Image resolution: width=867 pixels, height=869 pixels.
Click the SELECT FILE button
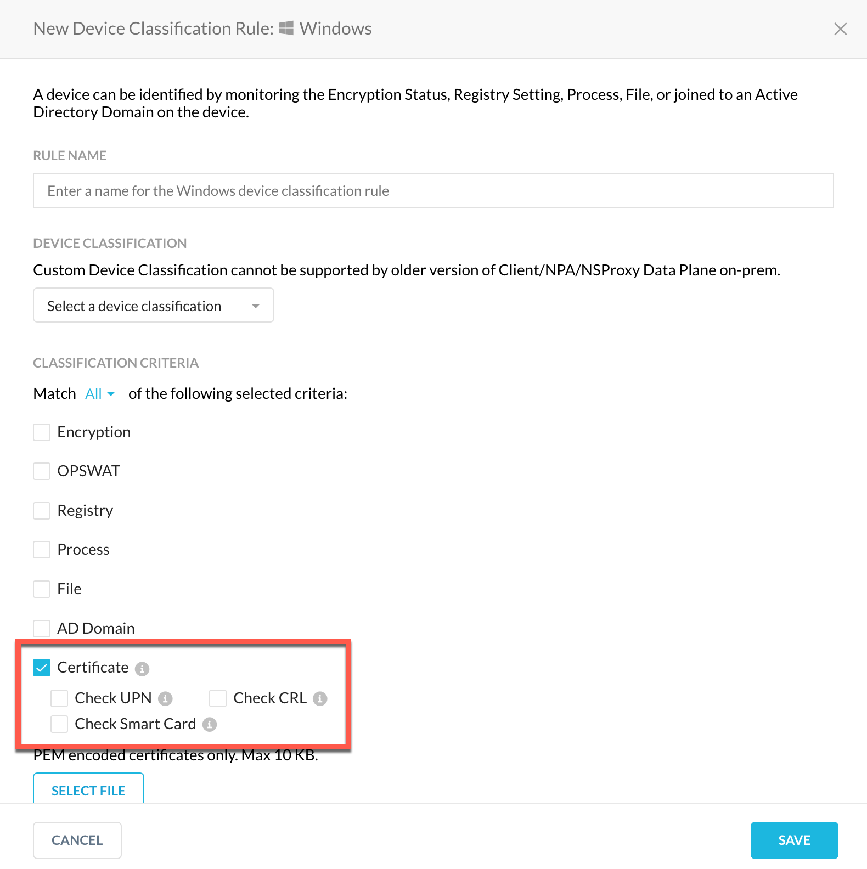point(88,789)
